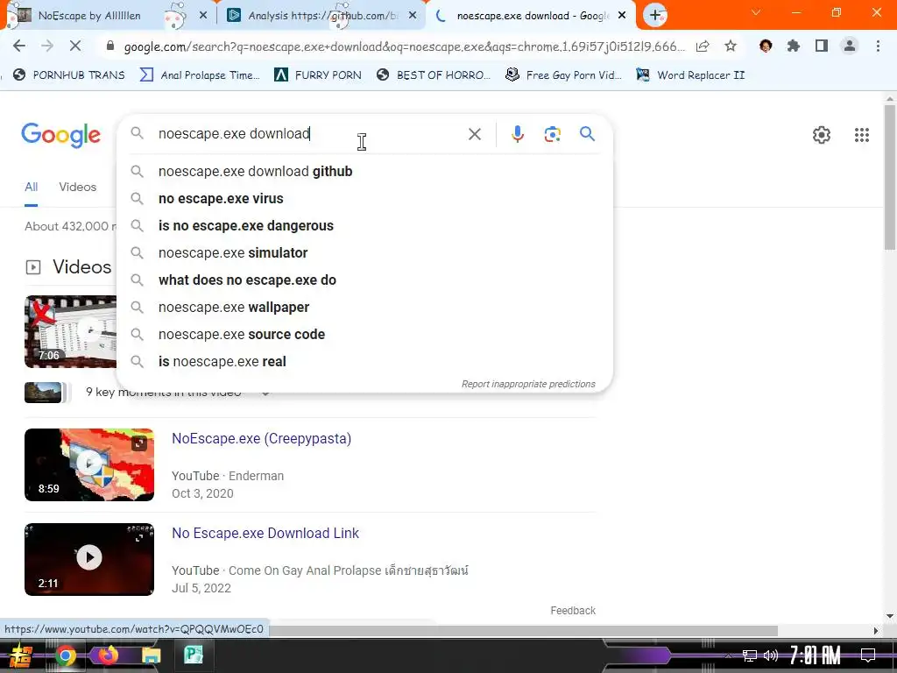Open the network icon in system tray

click(750, 655)
